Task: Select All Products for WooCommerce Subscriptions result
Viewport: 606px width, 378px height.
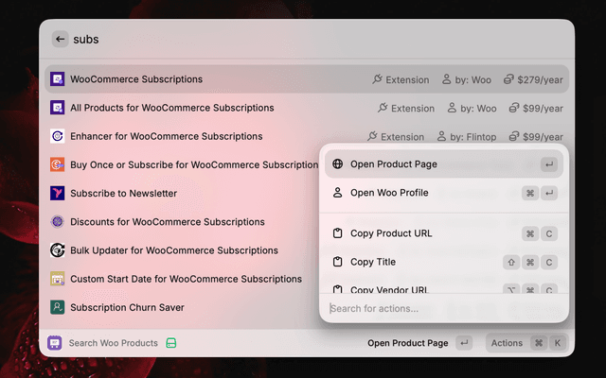Action: click(x=172, y=108)
